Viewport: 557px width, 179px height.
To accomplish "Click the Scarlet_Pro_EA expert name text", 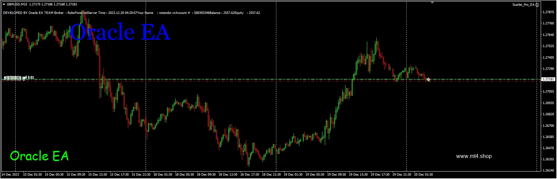I will (x=523, y=5).
